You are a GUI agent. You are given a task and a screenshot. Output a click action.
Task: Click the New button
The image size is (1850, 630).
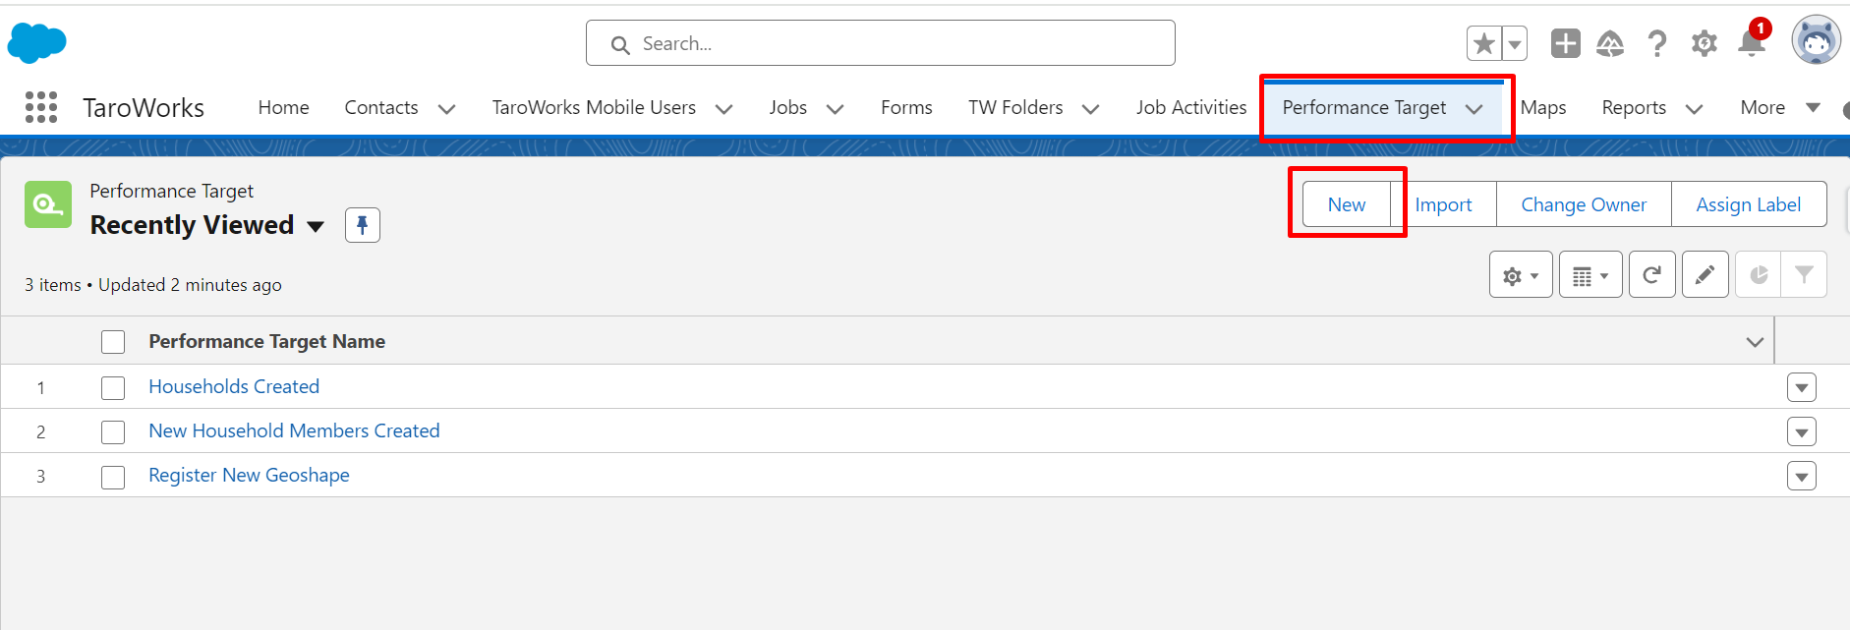pyautogui.click(x=1346, y=204)
